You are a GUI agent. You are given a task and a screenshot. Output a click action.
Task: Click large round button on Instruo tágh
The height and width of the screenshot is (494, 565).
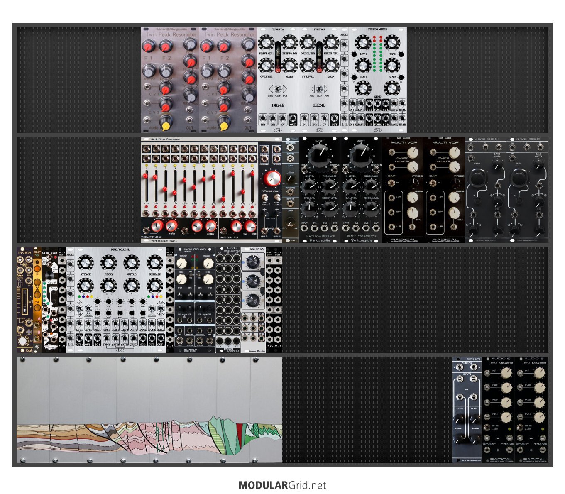[22, 341]
